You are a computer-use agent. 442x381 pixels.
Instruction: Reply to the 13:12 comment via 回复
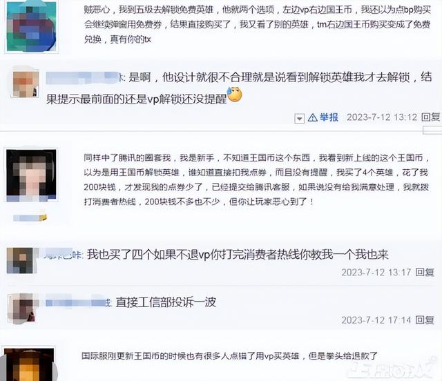(x=431, y=117)
